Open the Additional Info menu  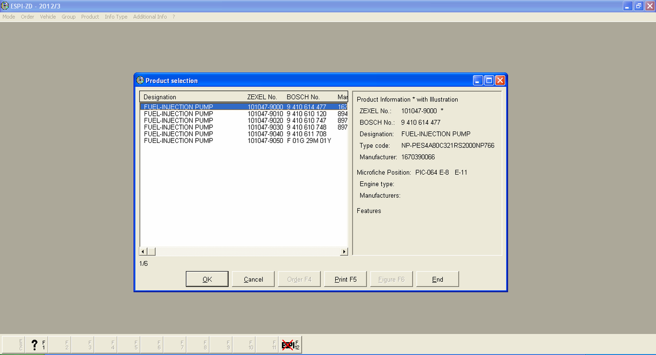150,17
